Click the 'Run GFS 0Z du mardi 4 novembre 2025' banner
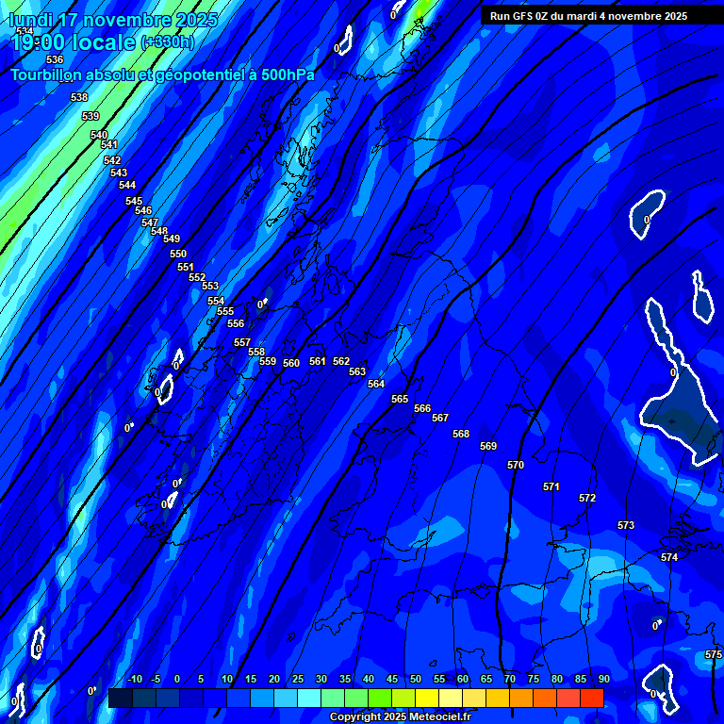The width and height of the screenshot is (724, 724). pyautogui.click(x=588, y=16)
